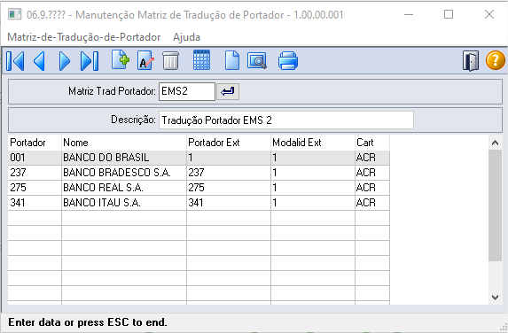
Task: Select row BANCO DO BRASIL
Action: pyautogui.click(x=199, y=158)
